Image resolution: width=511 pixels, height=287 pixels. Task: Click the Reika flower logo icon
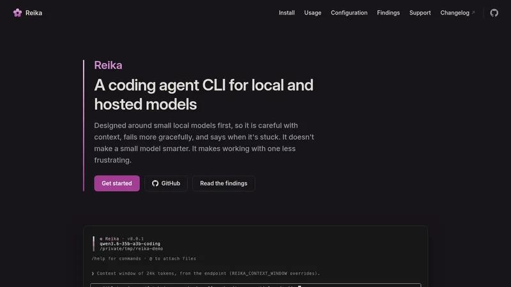pyautogui.click(x=18, y=13)
